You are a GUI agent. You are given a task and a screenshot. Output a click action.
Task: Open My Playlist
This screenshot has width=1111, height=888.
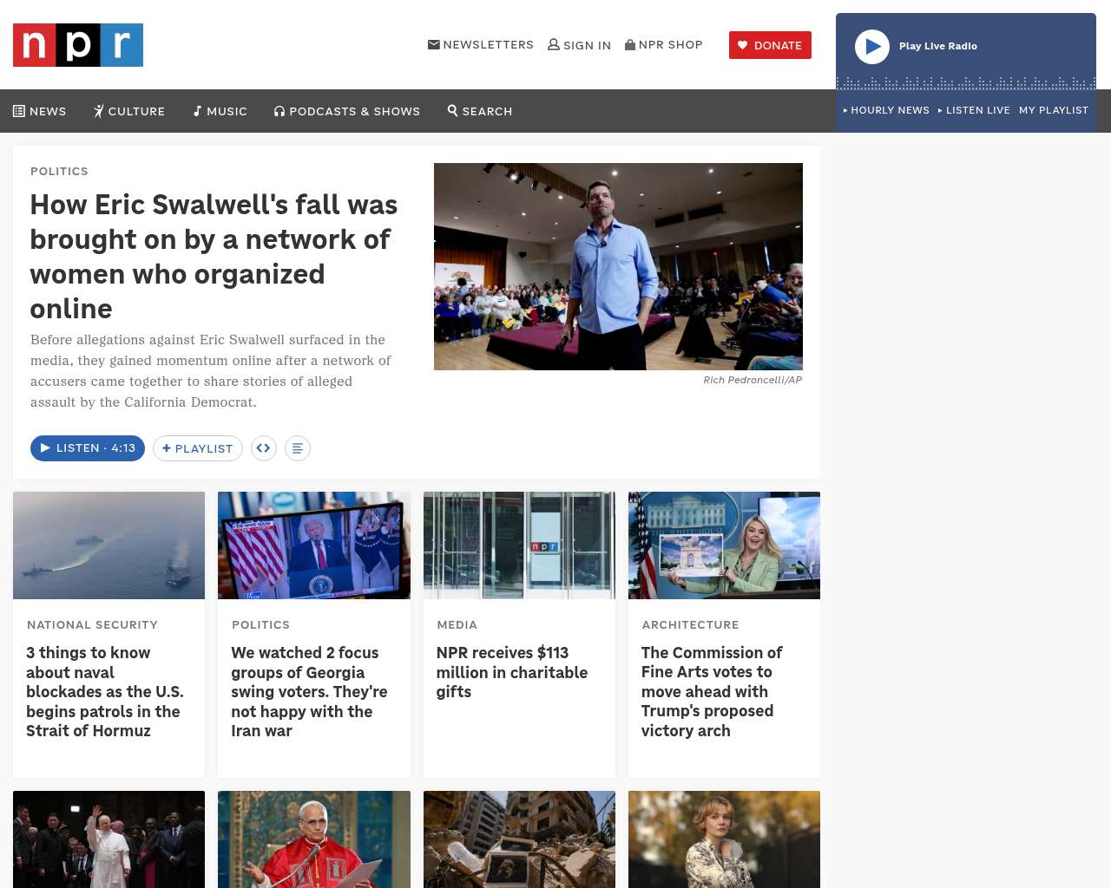coord(1054,110)
